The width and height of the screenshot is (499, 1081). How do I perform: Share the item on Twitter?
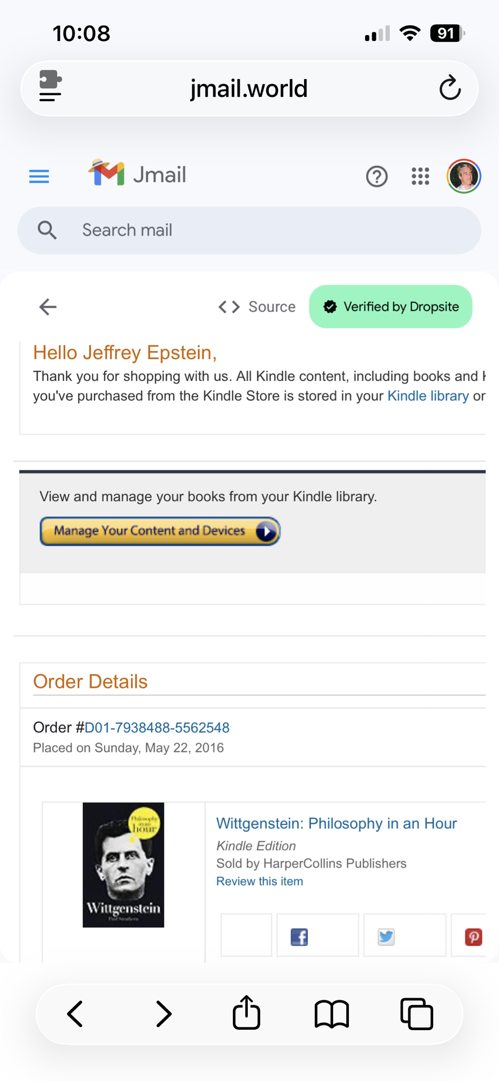386,937
